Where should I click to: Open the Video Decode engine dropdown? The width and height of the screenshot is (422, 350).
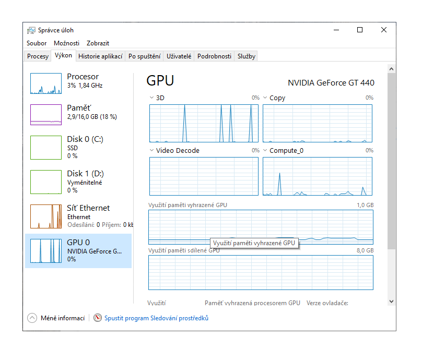point(152,150)
